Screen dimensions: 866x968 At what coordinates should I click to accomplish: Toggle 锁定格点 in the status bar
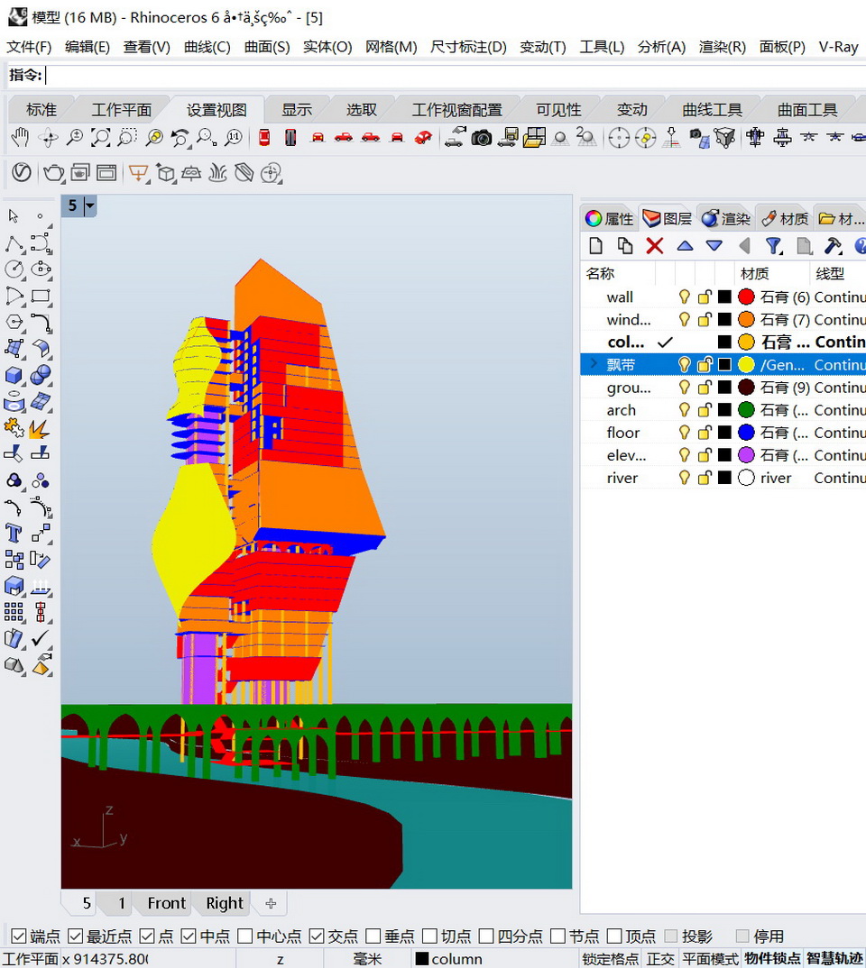tap(610, 959)
